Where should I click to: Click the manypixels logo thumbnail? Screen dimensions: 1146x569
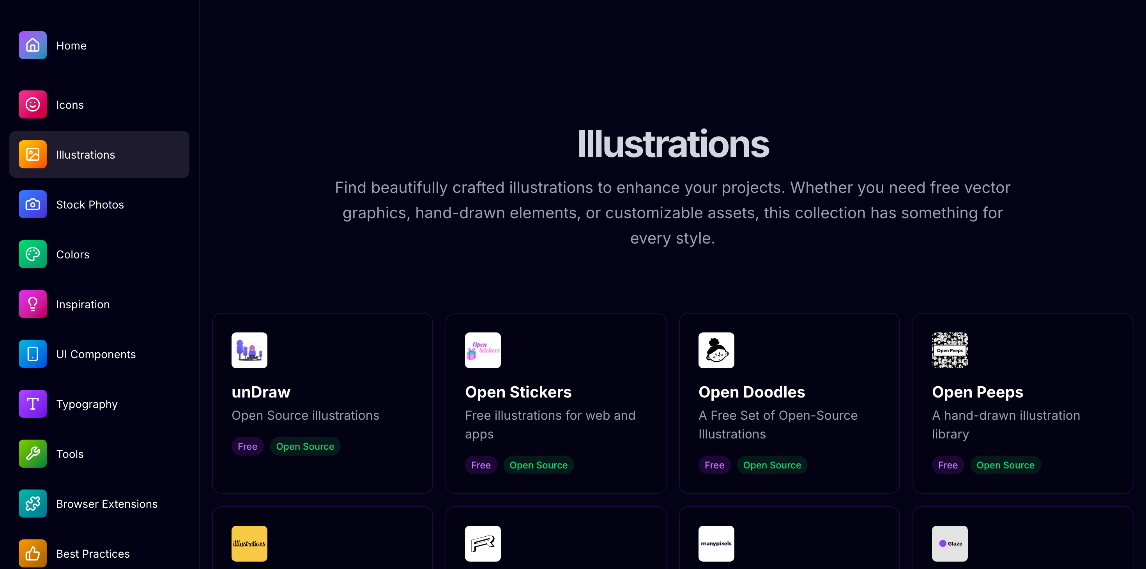716,544
